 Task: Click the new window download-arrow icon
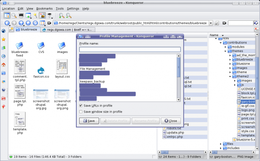coord(28,16)
